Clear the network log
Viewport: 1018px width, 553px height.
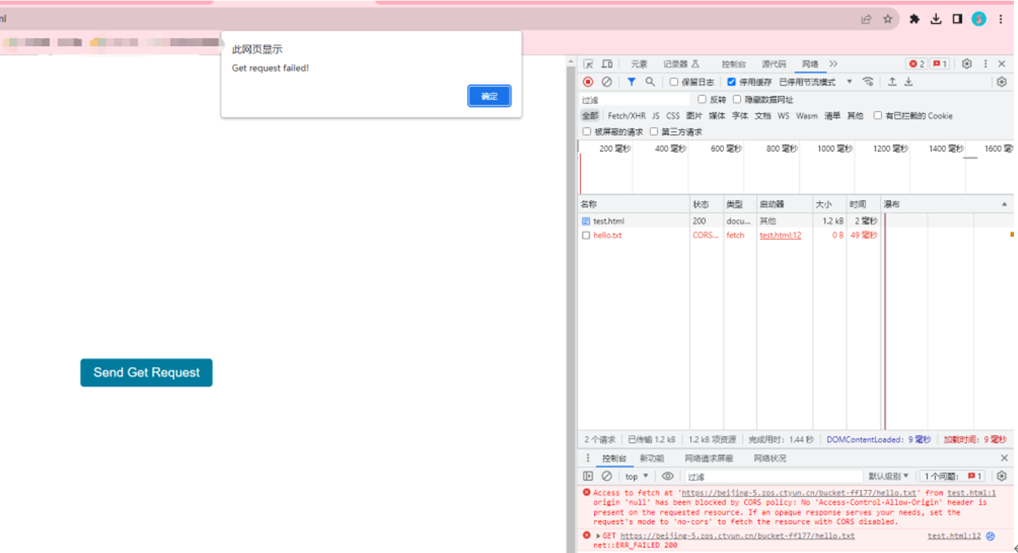click(607, 82)
